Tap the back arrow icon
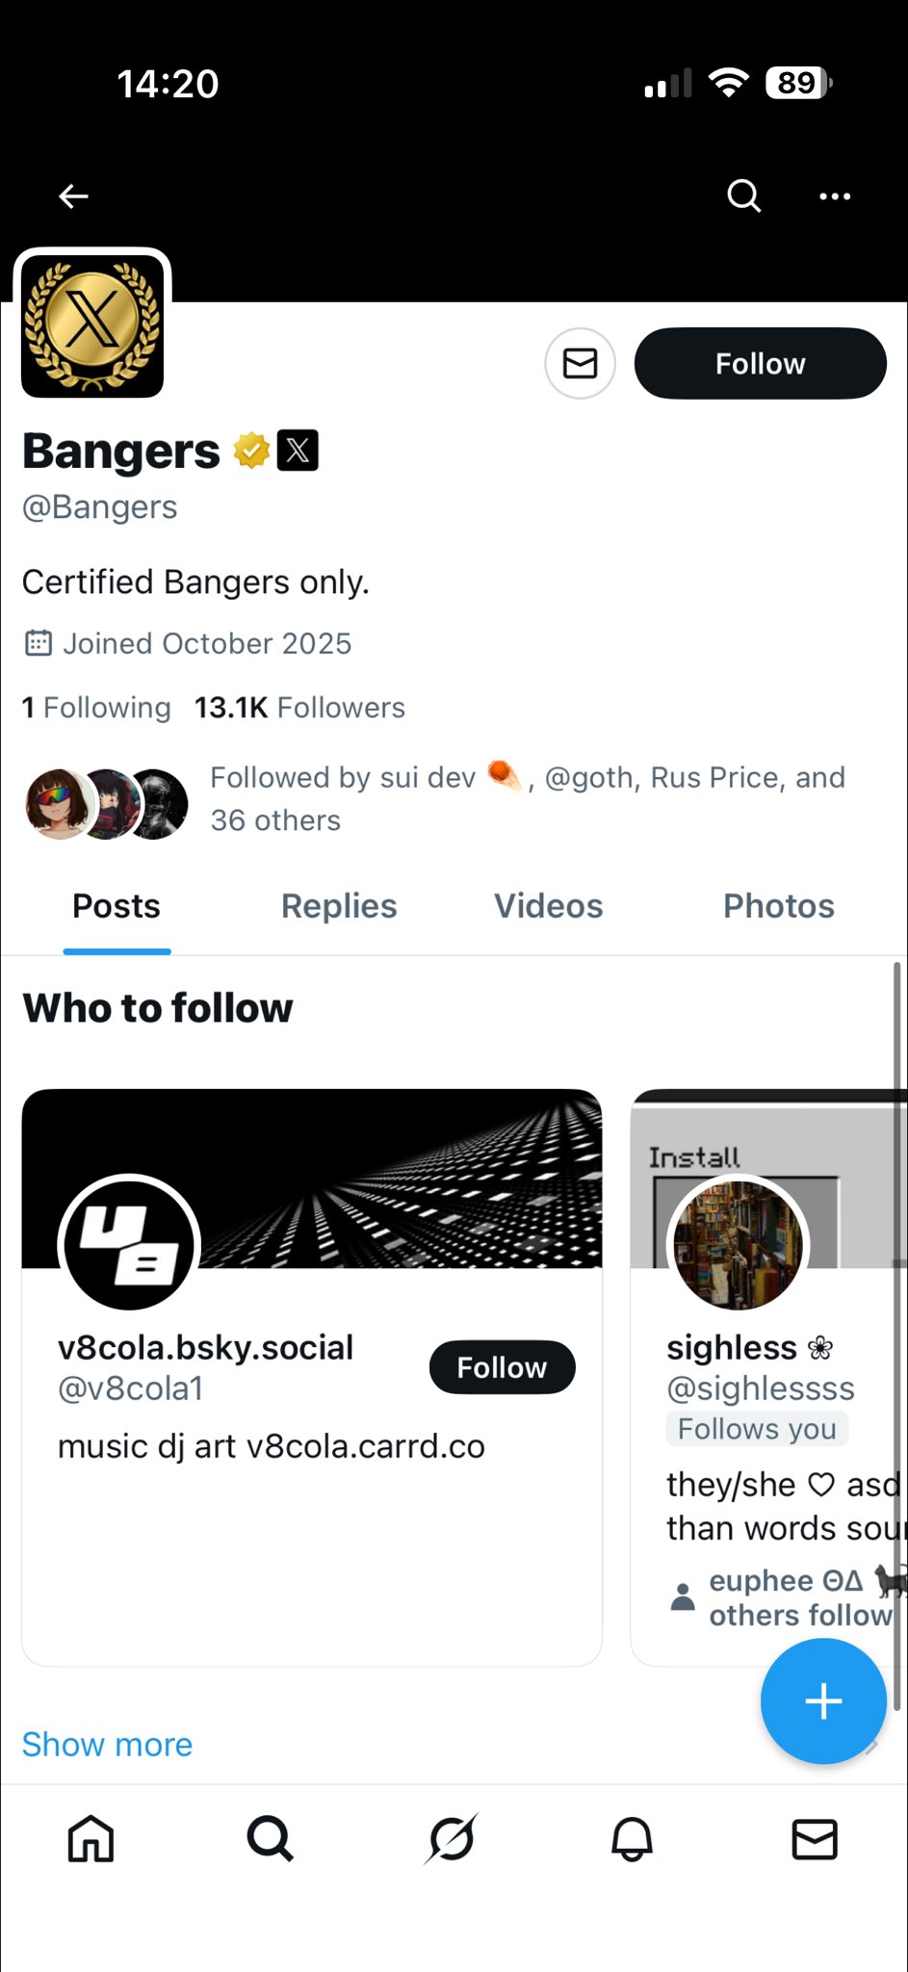The image size is (908, 1972). [x=73, y=196]
